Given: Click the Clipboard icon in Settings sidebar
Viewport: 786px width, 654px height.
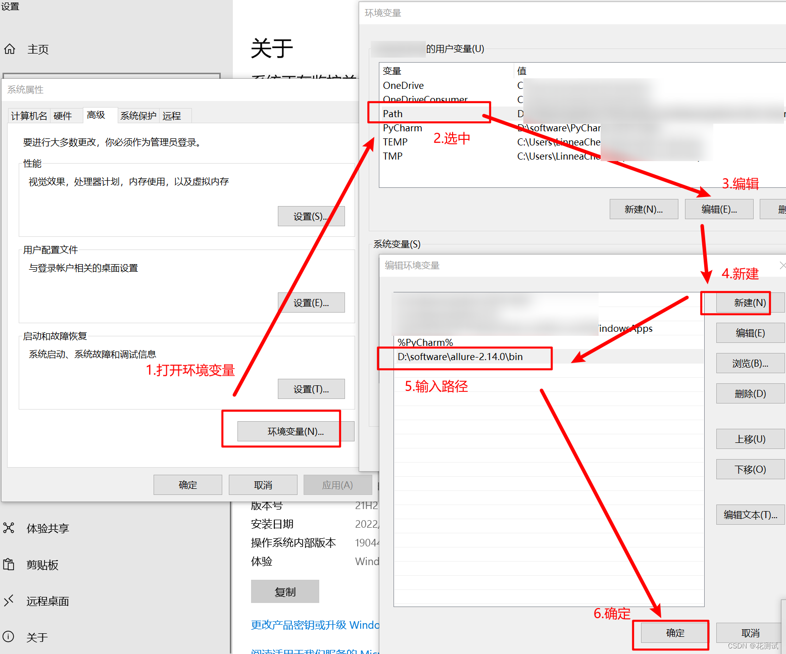Looking at the screenshot, I should click(9, 564).
